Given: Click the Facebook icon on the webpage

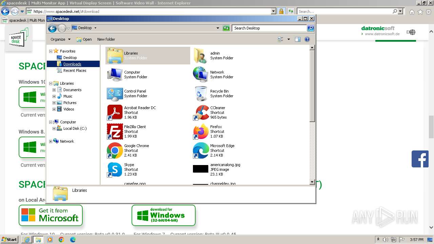Looking at the screenshot, I should (x=420, y=159).
